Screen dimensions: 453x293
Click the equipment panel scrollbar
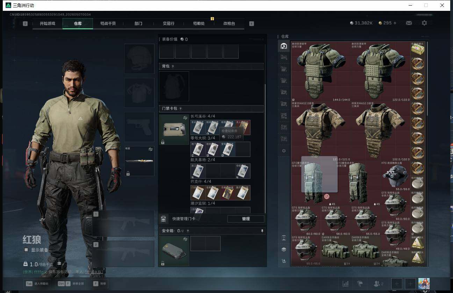[x=265, y=148]
